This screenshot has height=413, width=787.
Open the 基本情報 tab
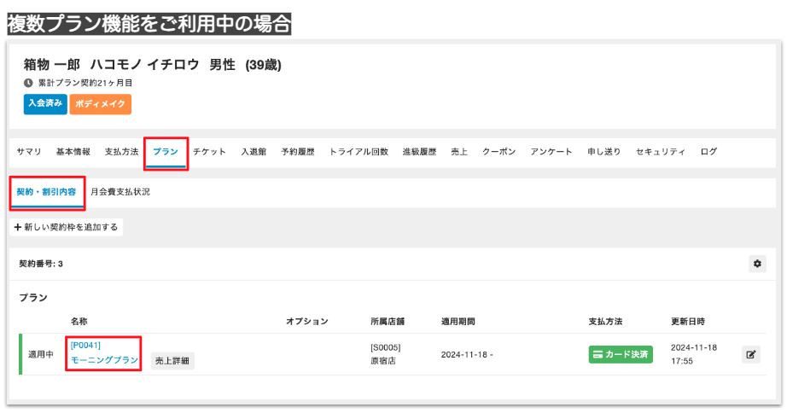point(73,152)
